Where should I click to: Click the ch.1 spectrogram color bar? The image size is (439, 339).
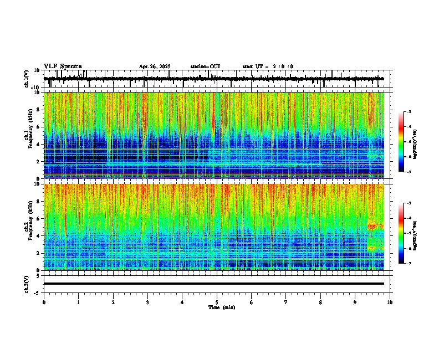[x=401, y=142]
